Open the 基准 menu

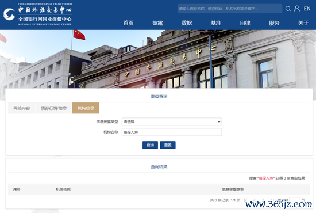[216, 23]
